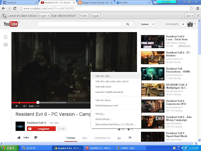The image size is (201, 151).
Task: Open the Inggris language dropdown
Action: pyautogui.click(x=44, y=16)
